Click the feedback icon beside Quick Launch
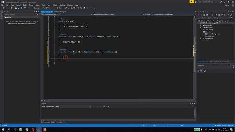235x132 pixels. coord(196,2)
